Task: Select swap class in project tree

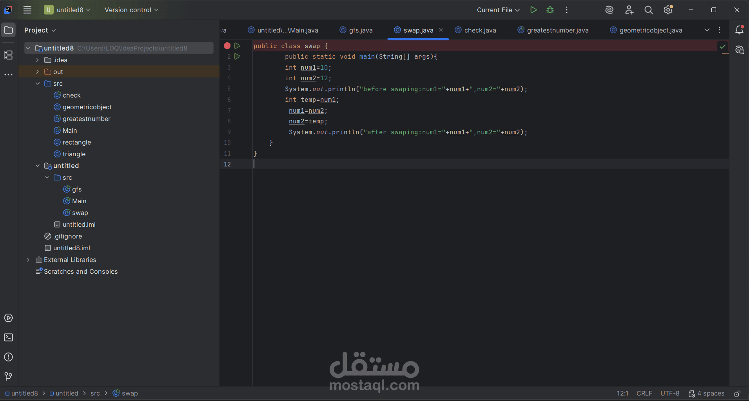Action: (x=80, y=213)
